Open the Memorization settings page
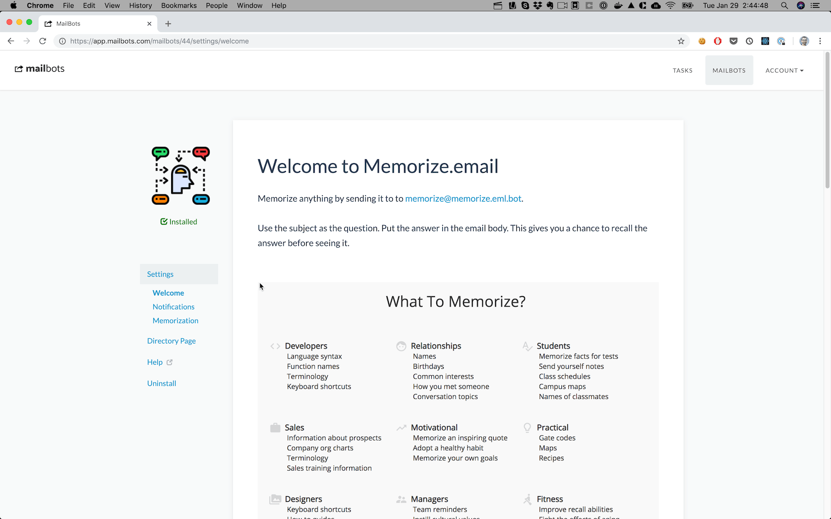The image size is (831, 519). [x=176, y=321]
